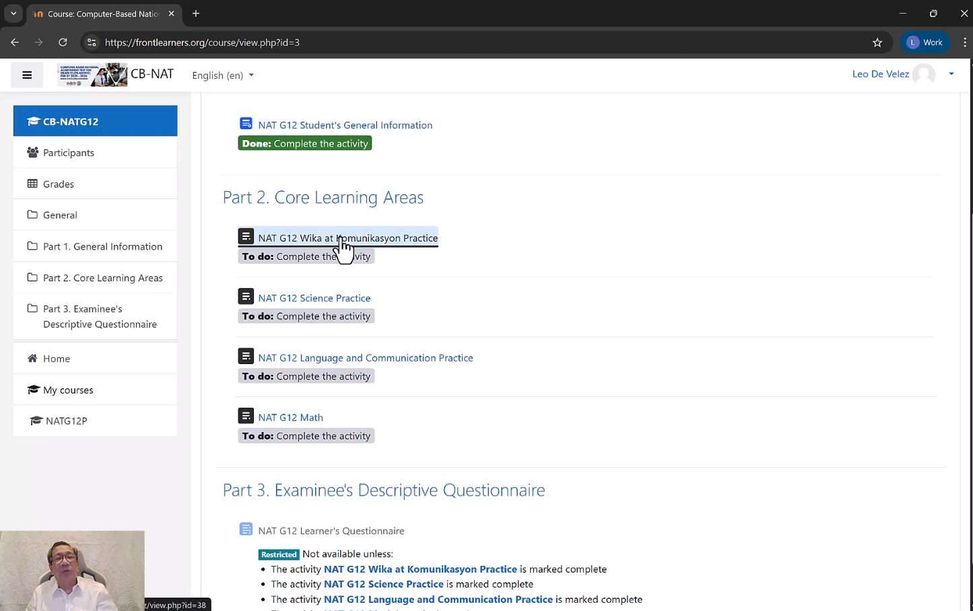This screenshot has width=973, height=611.
Task: Click the Student's General Information activity icon
Action: click(x=246, y=124)
